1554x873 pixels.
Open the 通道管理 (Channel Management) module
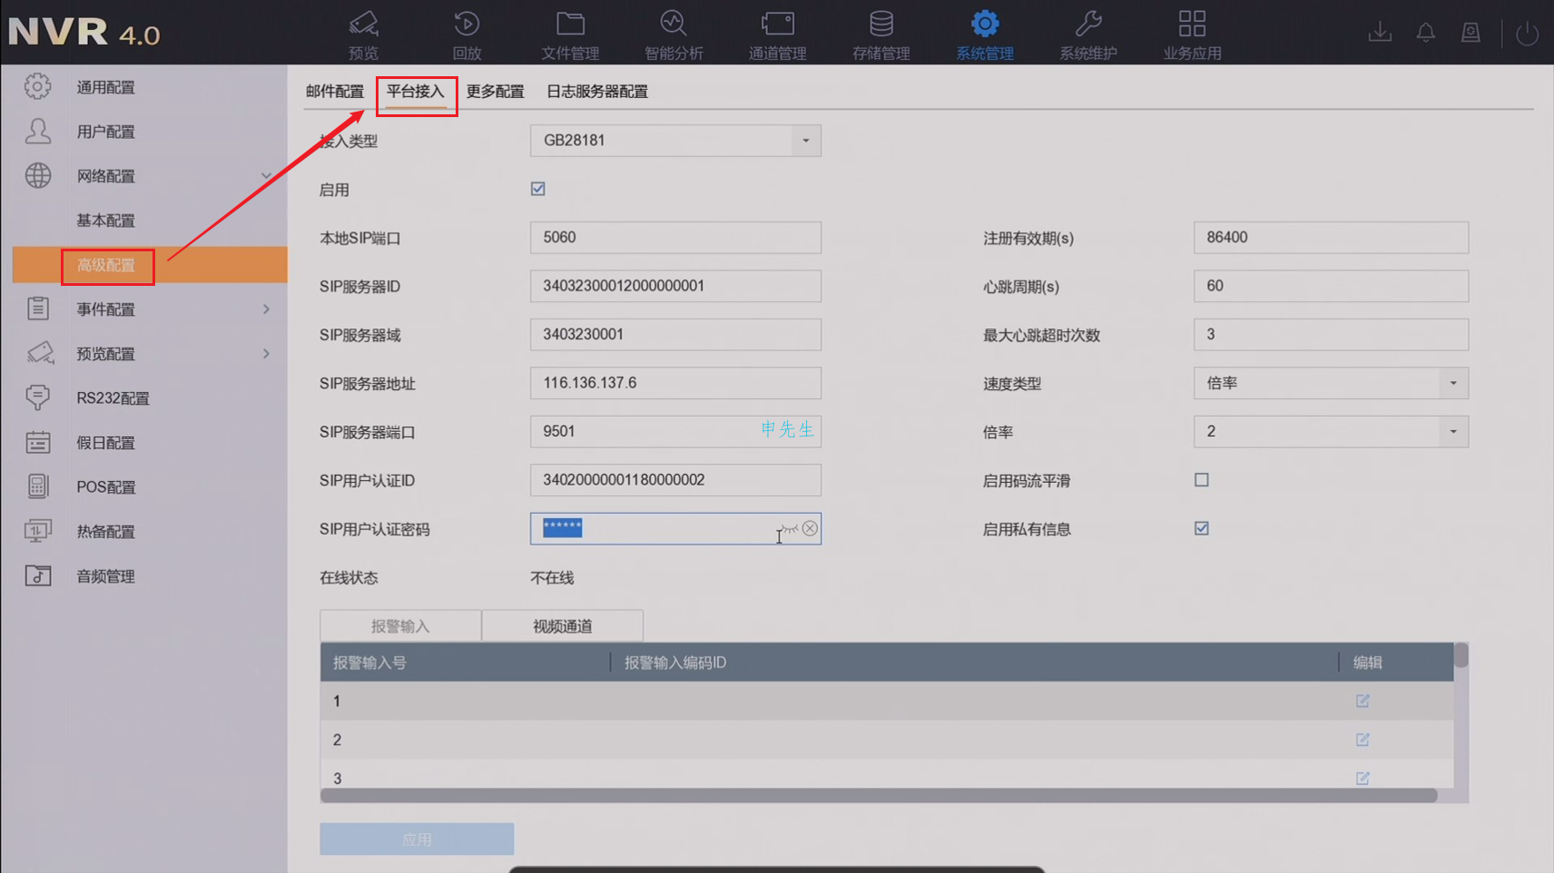point(777,32)
